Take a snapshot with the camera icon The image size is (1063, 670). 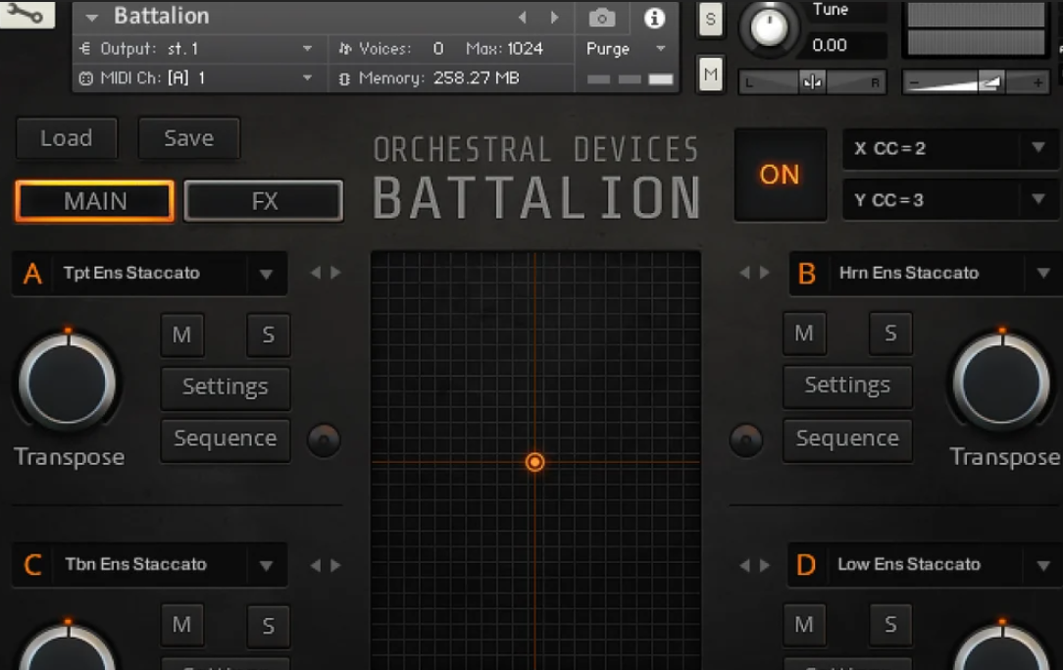click(x=602, y=18)
